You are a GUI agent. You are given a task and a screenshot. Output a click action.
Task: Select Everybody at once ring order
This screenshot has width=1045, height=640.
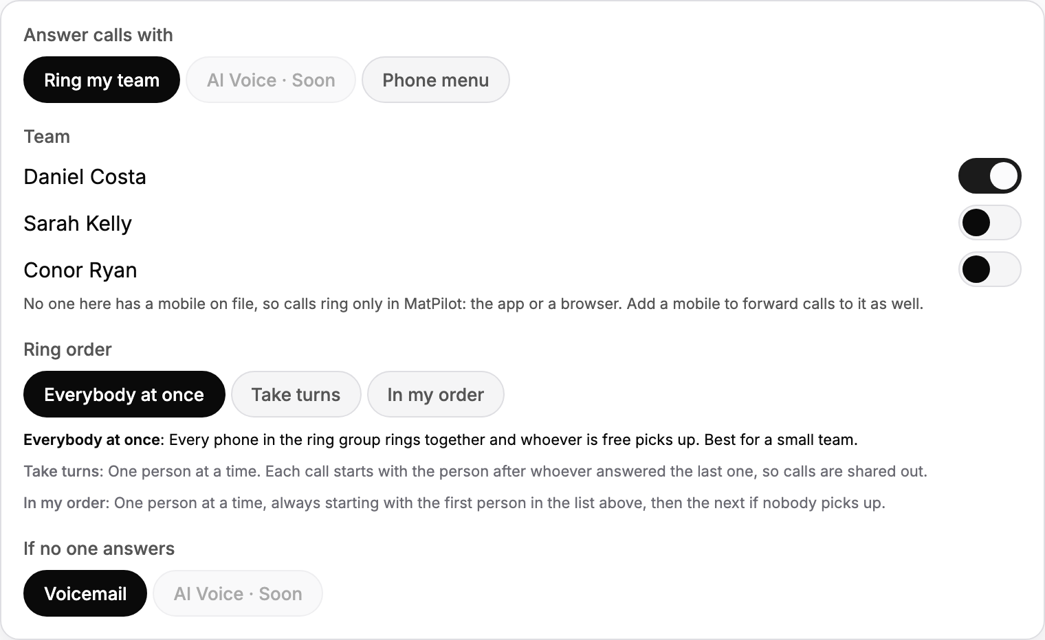[124, 394]
